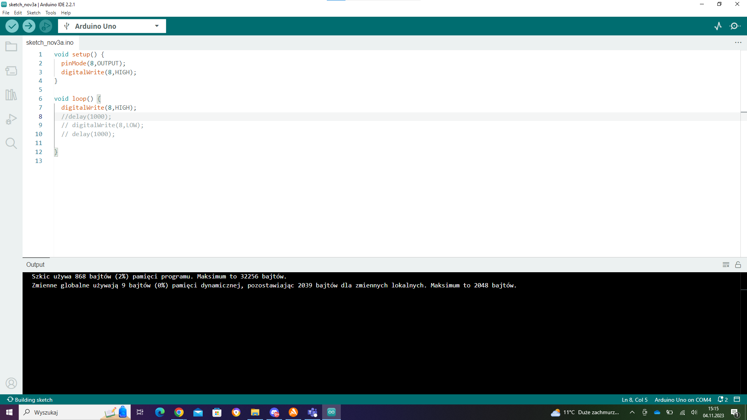This screenshot has height=420, width=747.
Task: Open the account profile icon
Action: coord(11,383)
